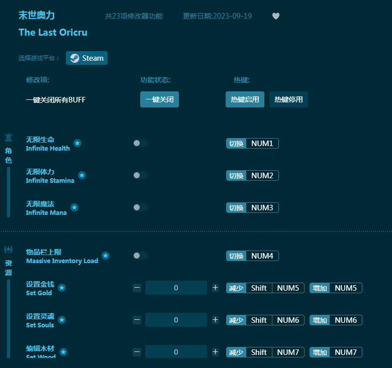Screen dimensions: 392x368
Task: Click NUM7 in Set Wood decrease hotkey
Action: click(x=288, y=352)
